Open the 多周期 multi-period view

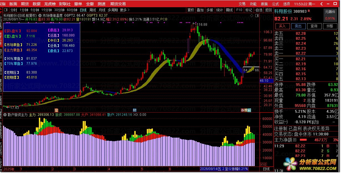pyautogui.click(x=113, y=10)
